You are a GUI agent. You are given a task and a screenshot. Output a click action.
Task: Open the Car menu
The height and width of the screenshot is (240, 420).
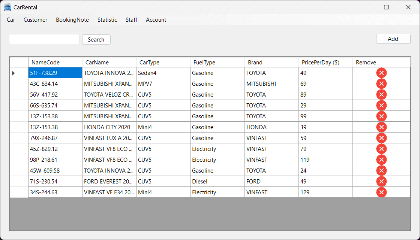pos(11,20)
